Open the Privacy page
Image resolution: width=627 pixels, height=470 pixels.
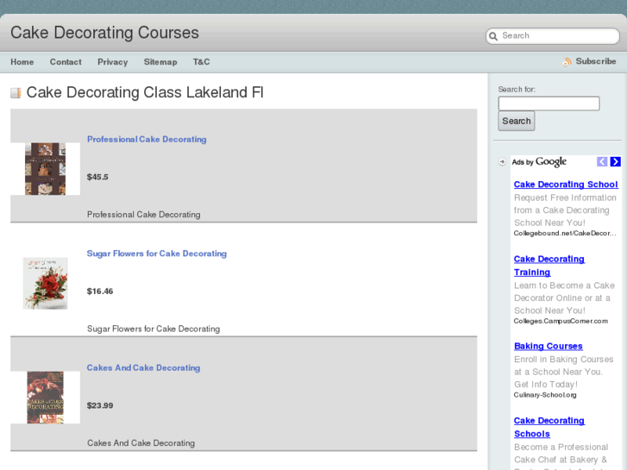[113, 62]
